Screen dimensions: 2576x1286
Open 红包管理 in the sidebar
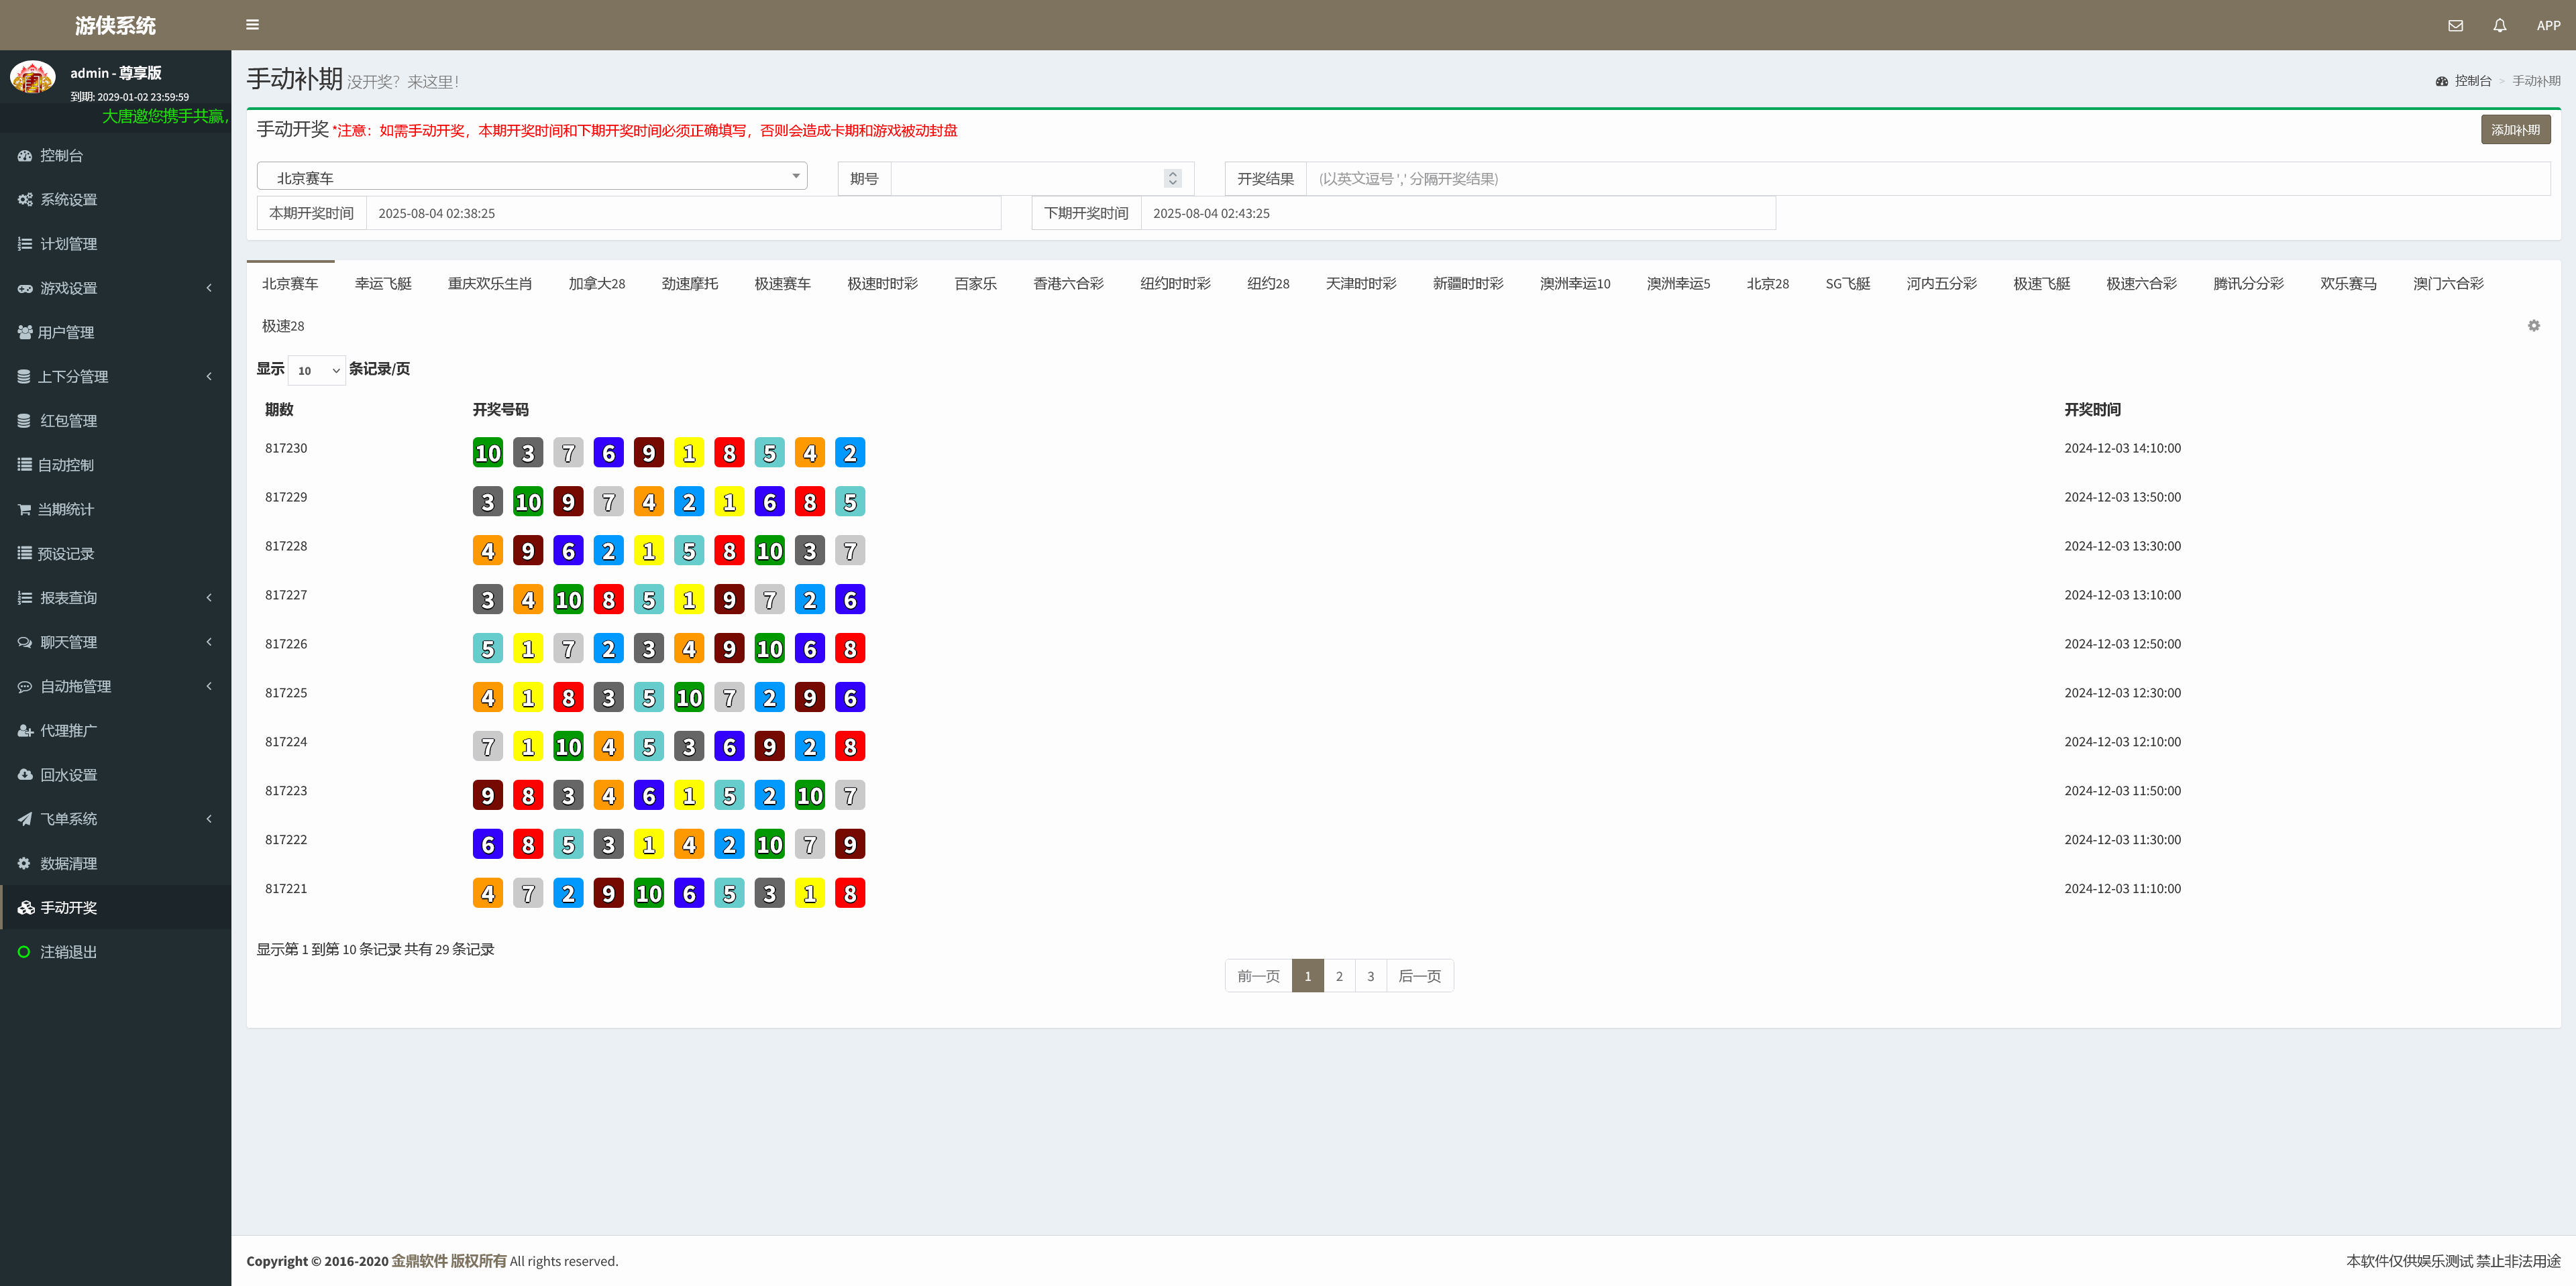pyautogui.click(x=68, y=420)
